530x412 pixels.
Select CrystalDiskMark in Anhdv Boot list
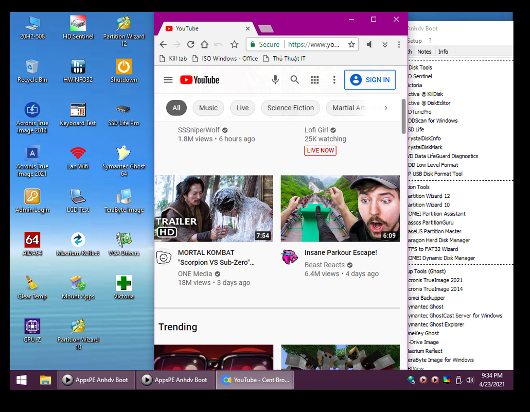pos(425,147)
